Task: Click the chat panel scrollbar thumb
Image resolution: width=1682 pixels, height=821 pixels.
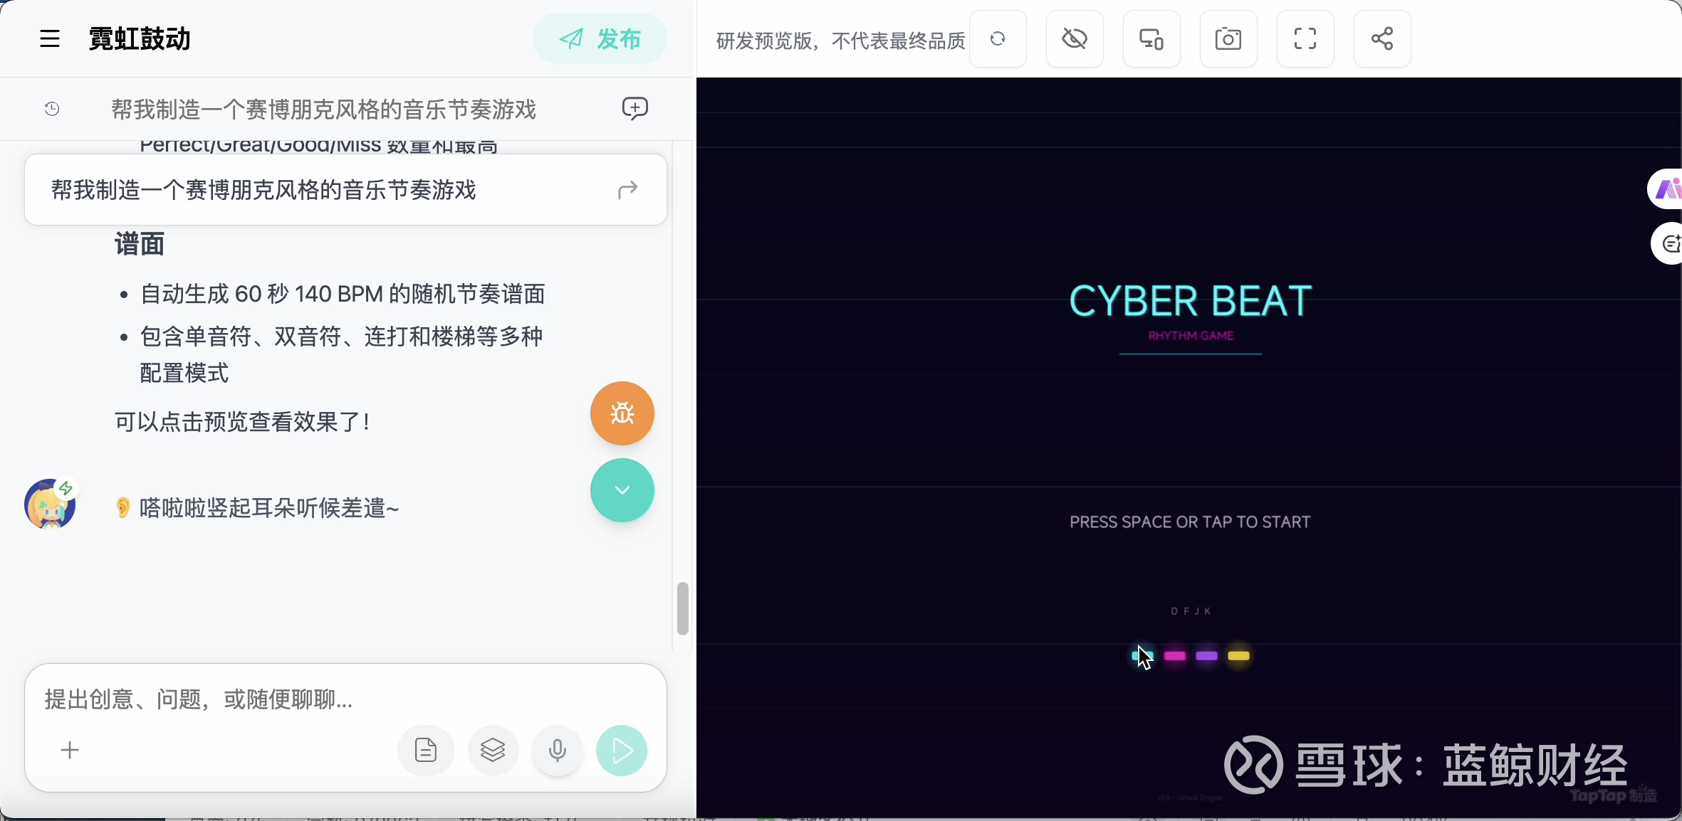Action: (683, 608)
